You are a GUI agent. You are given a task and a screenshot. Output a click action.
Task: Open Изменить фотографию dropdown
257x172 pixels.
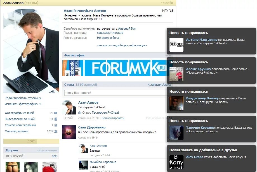pos(23,104)
